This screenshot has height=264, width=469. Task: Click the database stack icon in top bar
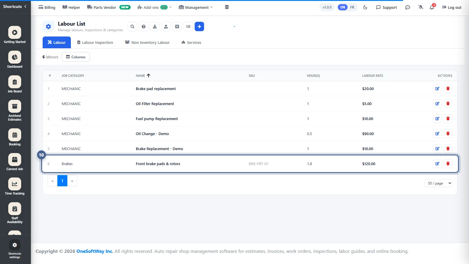[227, 7]
